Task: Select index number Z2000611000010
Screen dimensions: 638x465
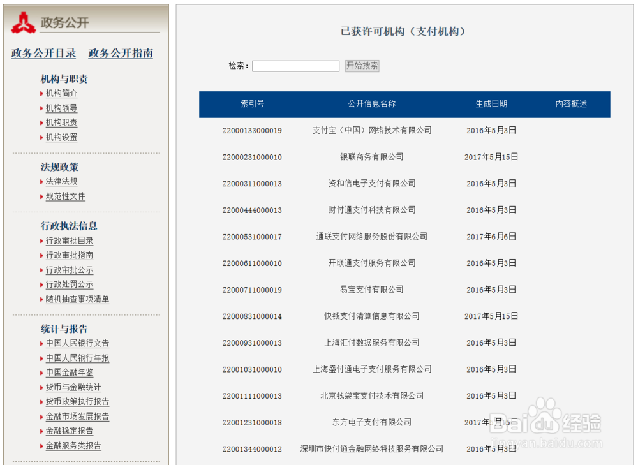Action: (252, 263)
